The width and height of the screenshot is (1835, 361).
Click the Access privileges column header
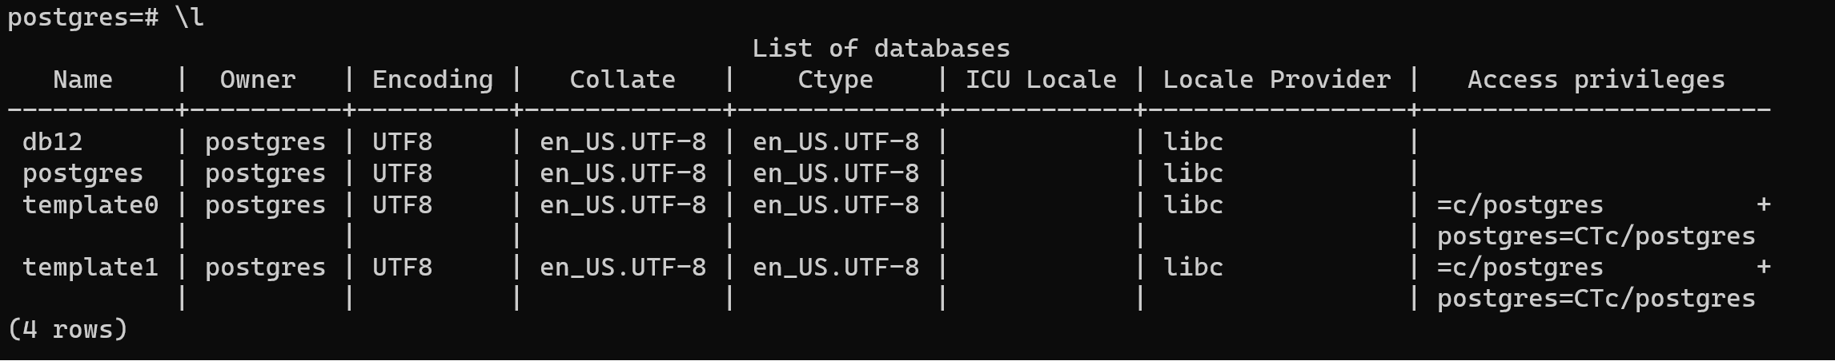click(x=1596, y=80)
